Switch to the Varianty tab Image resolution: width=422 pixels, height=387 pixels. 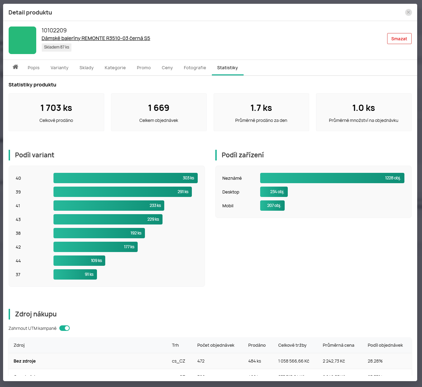[x=59, y=68]
